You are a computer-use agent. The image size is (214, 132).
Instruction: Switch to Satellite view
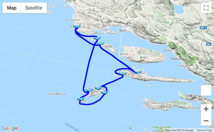pos(34,8)
